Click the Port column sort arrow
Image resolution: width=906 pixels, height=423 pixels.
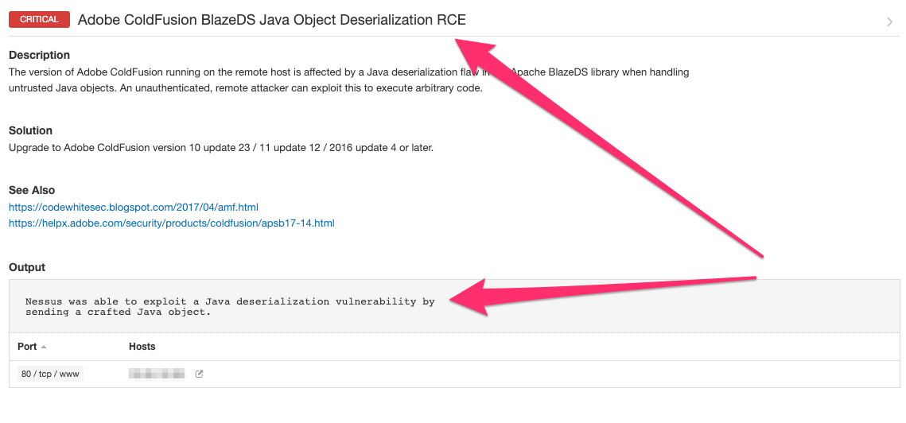coord(44,347)
